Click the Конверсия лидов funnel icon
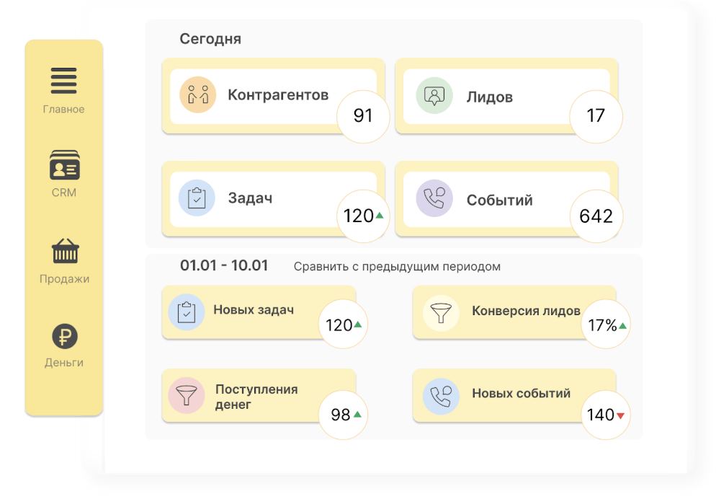Viewport: 716px width, 499px height. pos(440,313)
